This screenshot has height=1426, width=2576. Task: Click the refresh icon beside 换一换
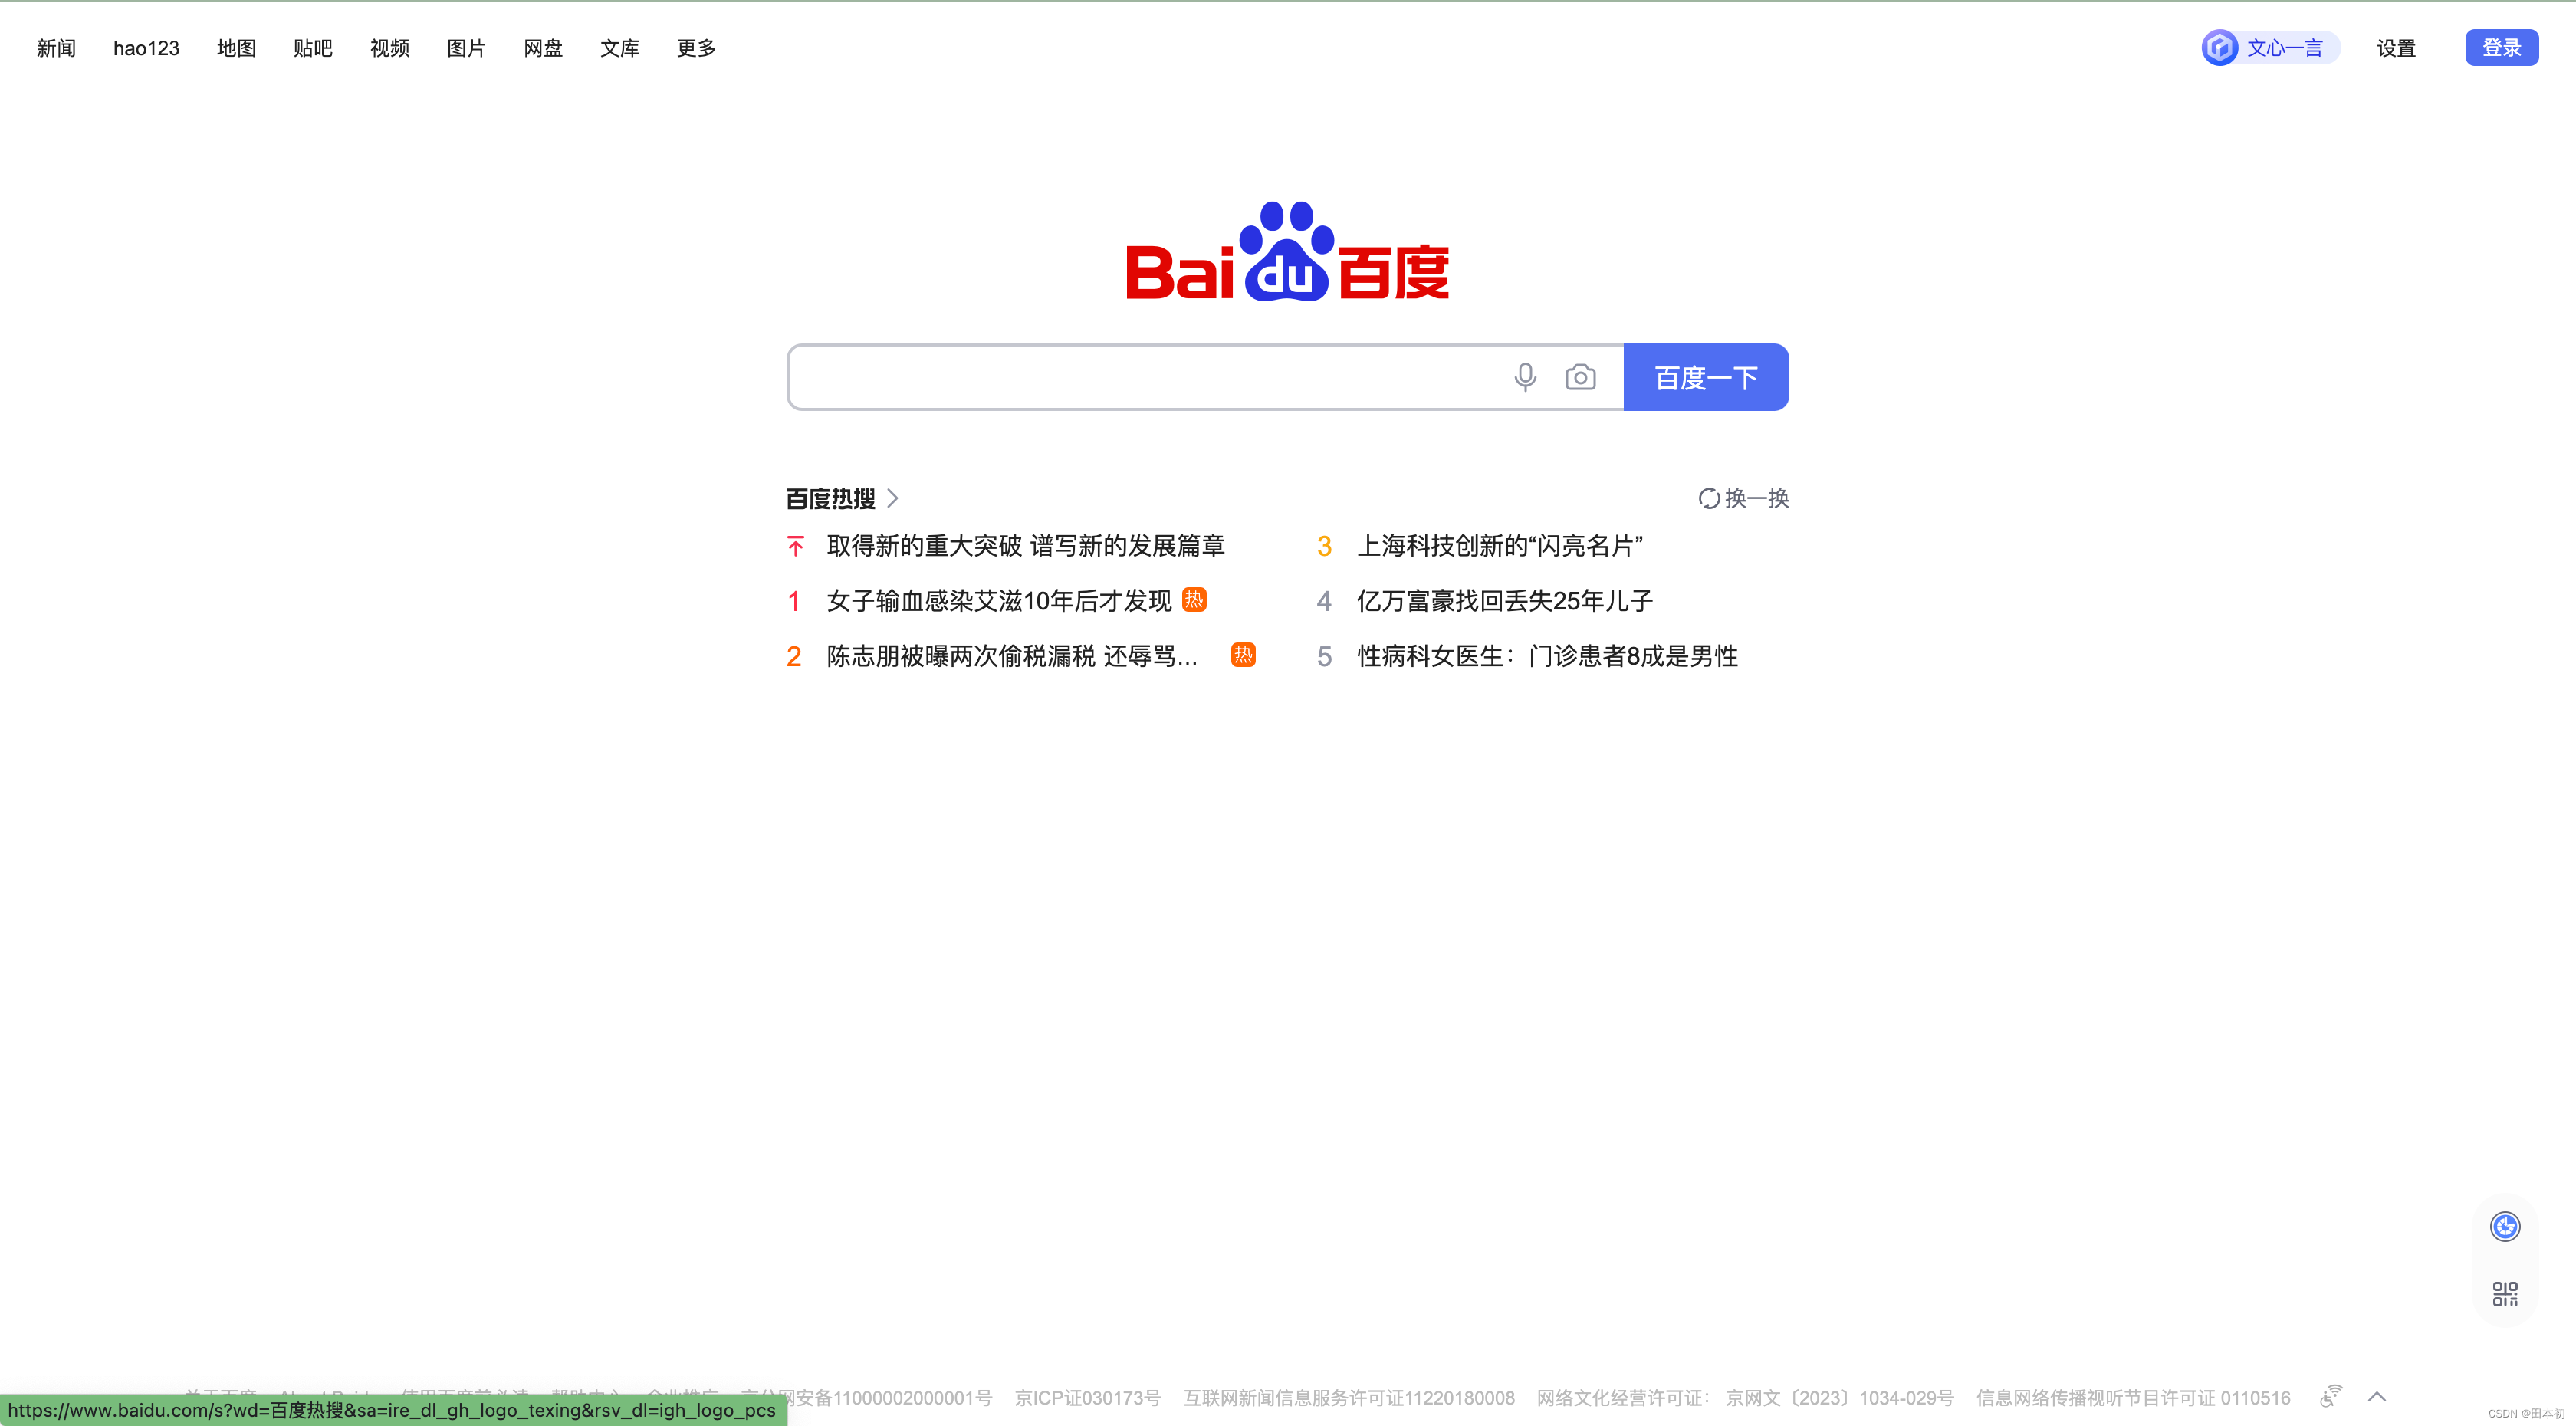coord(1708,498)
